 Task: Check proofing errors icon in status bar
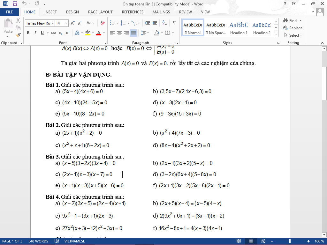click(57, 241)
